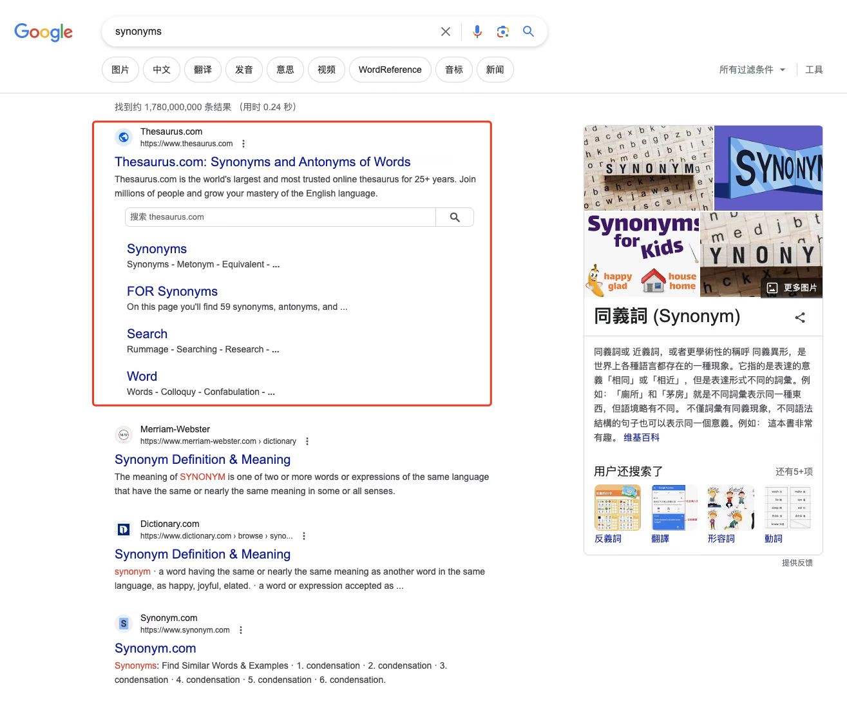Open more options for Thesaurus.com result

pos(243,144)
